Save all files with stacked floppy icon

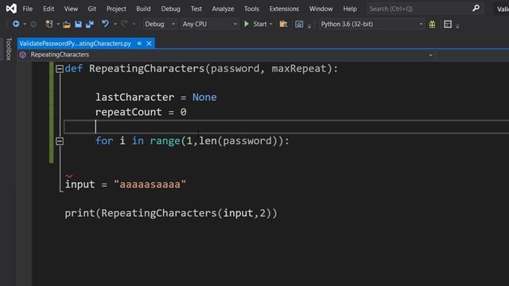90,24
